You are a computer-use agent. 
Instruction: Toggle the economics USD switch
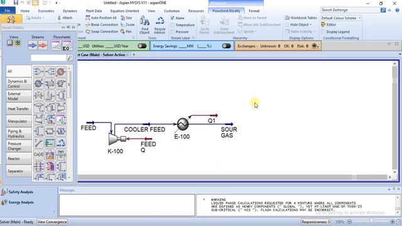point(142,46)
